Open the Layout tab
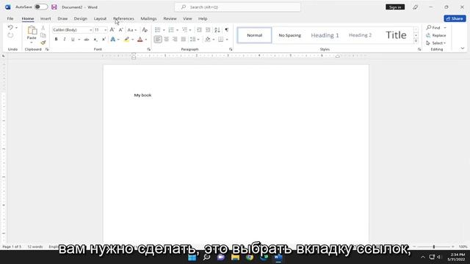 [100, 18]
